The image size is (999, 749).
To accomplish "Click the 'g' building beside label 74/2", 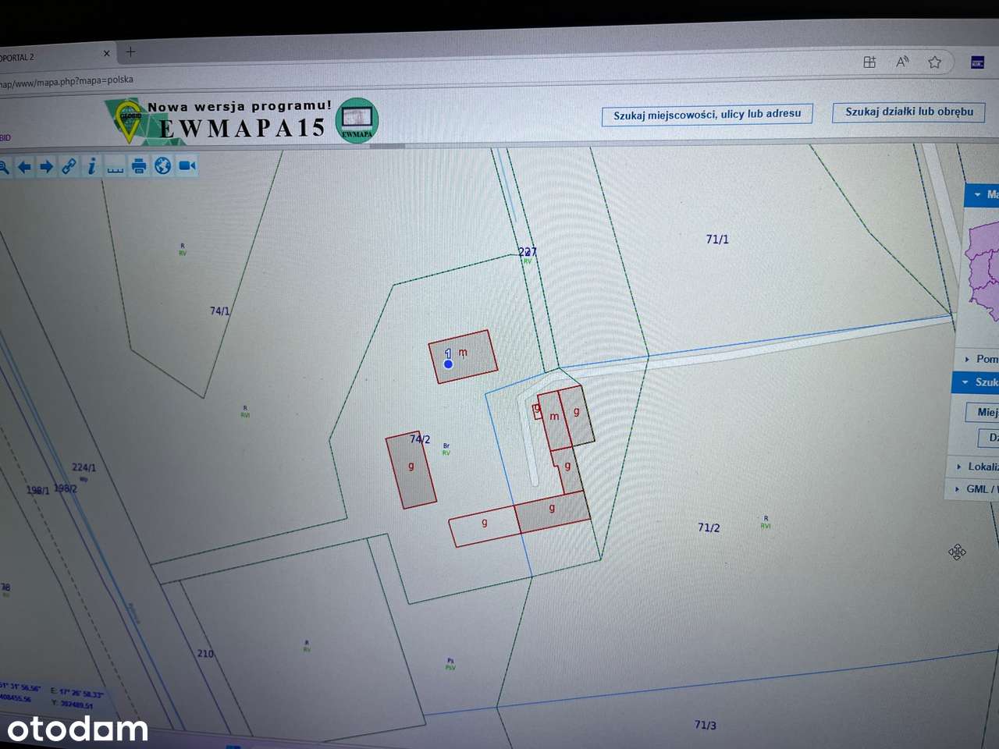I will (x=411, y=471).
